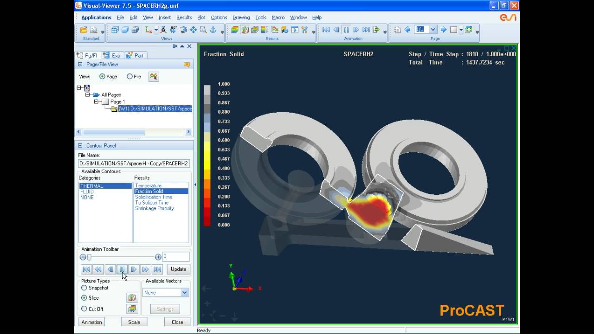The image size is (594, 334).
Task: Open the color spectrum legend icon
Action: tap(265, 30)
